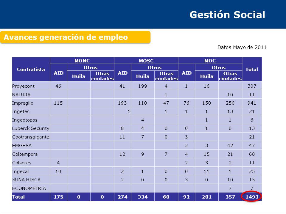Click the "Colseres" contractor name
286x214 pixels.
[x=22, y=163]
